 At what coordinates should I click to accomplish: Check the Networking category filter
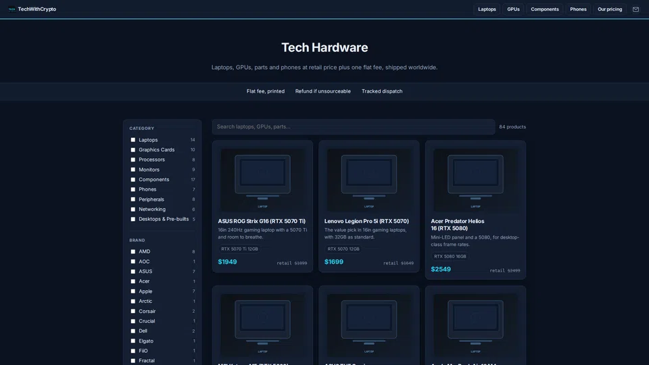coord(133,210)
